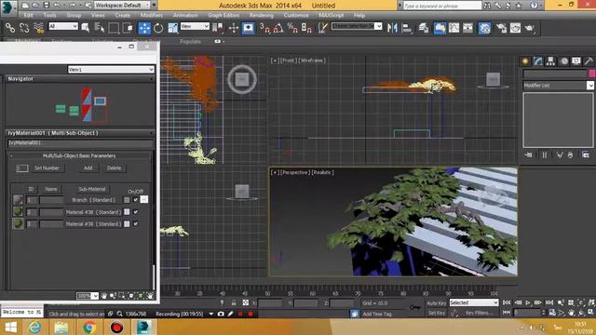The width and height of the screenshot is (596, 335).
Task: Toggle Angle Snap icon
Action: pyautogui.click(x=278, y=28)
